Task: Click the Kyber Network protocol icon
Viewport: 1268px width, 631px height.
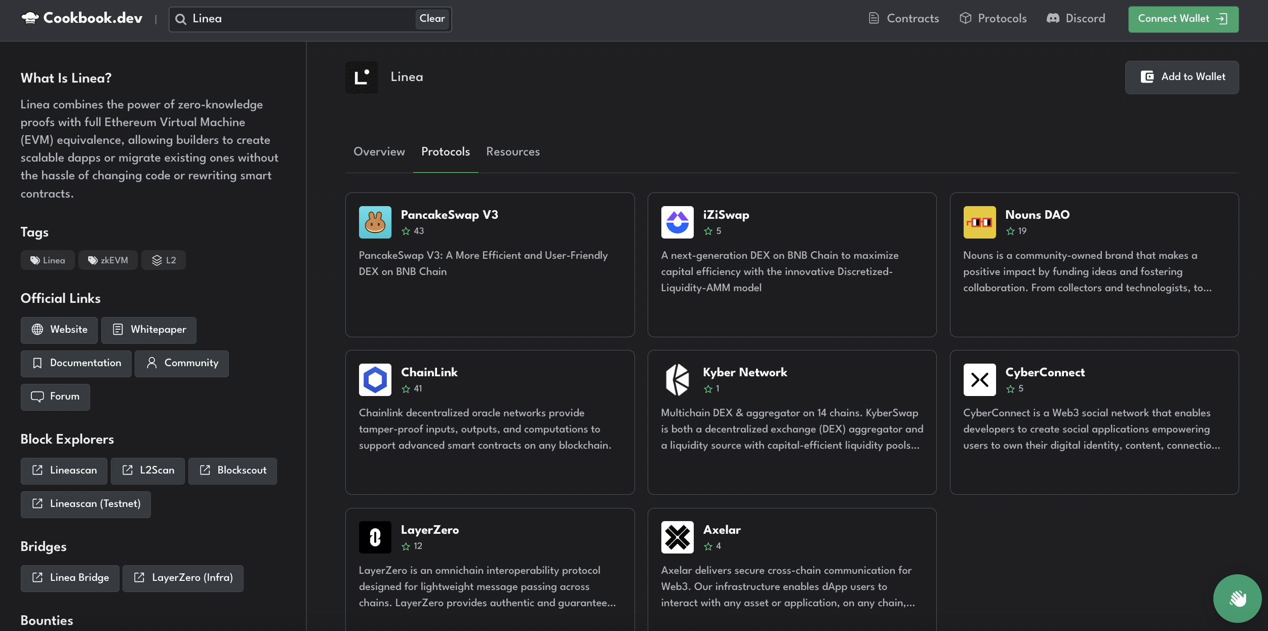Action: tap(677, 379)
